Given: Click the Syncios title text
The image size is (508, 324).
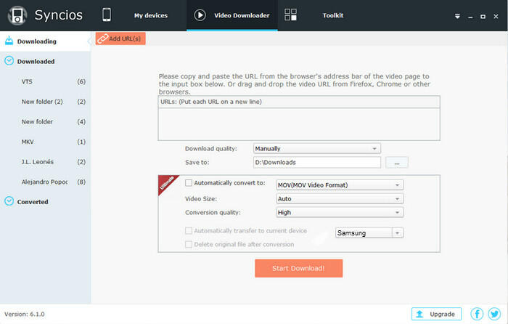Looking at the screenshot, I should (59, 15).
